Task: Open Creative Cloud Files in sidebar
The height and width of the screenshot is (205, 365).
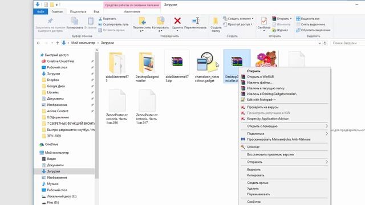Action: [60, 61]
